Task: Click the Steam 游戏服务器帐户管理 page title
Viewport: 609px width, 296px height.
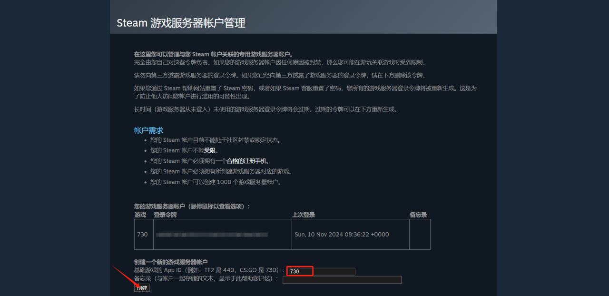Action: point(181,23)
